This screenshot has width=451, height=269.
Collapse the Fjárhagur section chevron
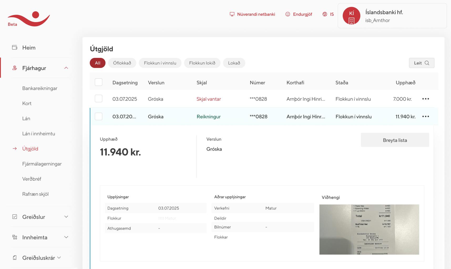[66, 68]
